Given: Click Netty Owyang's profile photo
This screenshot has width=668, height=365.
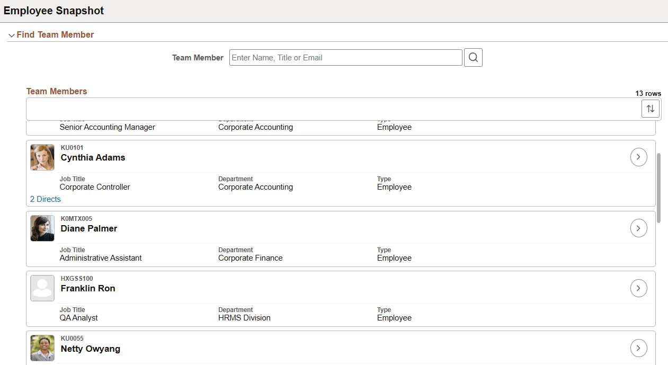Looking at the screenshot, I should (42, 348).
